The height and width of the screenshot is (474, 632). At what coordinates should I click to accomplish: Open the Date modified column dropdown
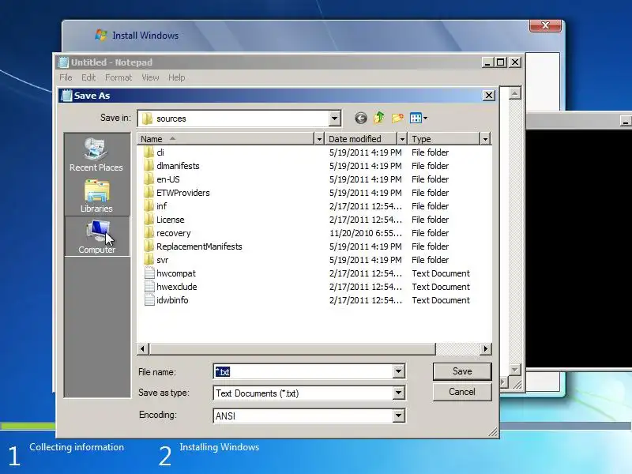pyautogui.click(x=402, y=139)
